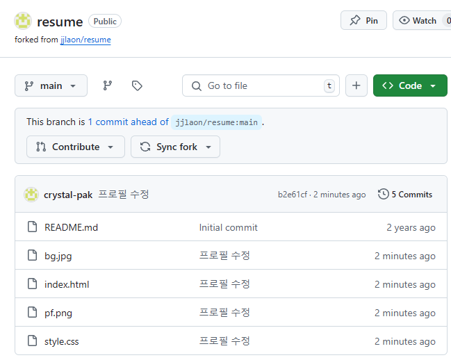
Task: View all branches via the branch icon
Action: pyautogui.click(x=108, y=85)
